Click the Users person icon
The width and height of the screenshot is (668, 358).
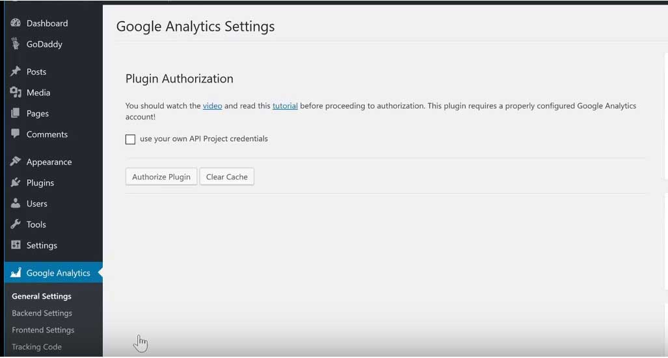pos(16,203)
